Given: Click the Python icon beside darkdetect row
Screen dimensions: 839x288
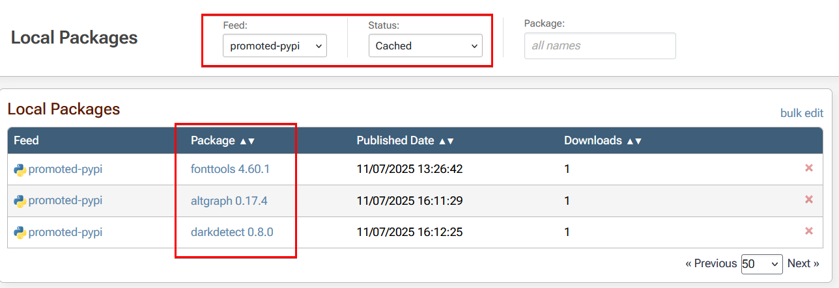Looking at the screenshot, I should [x=20, y=232].
